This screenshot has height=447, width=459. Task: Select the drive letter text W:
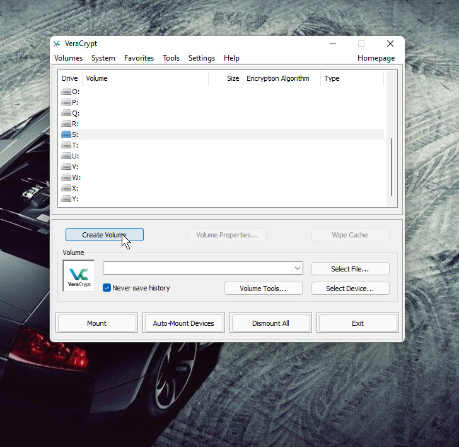(x=76, y=177)
